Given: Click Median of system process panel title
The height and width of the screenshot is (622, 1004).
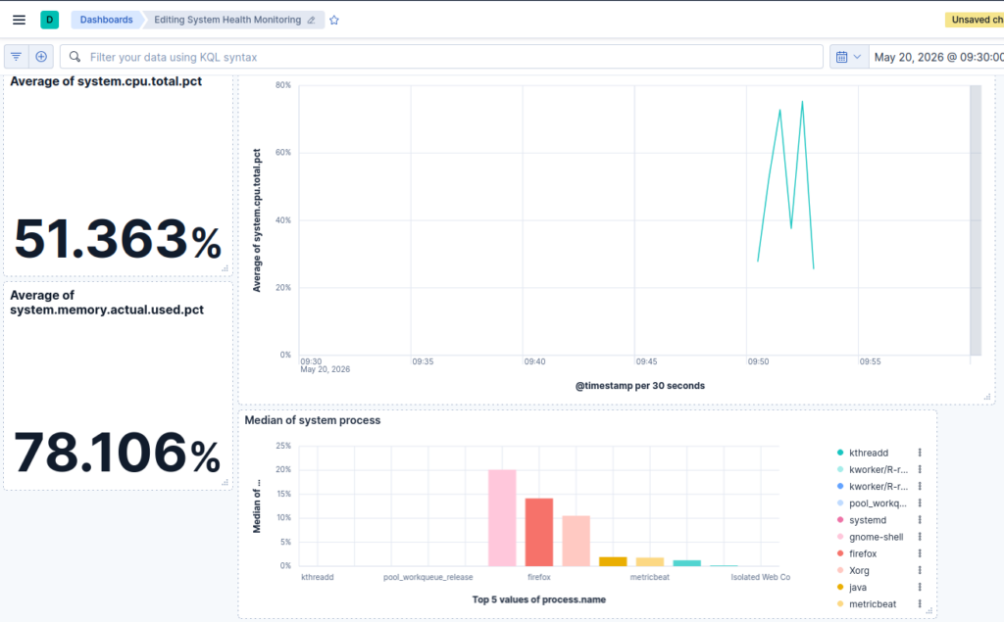Looking at the screenshot, I should [x=313, y=420].
